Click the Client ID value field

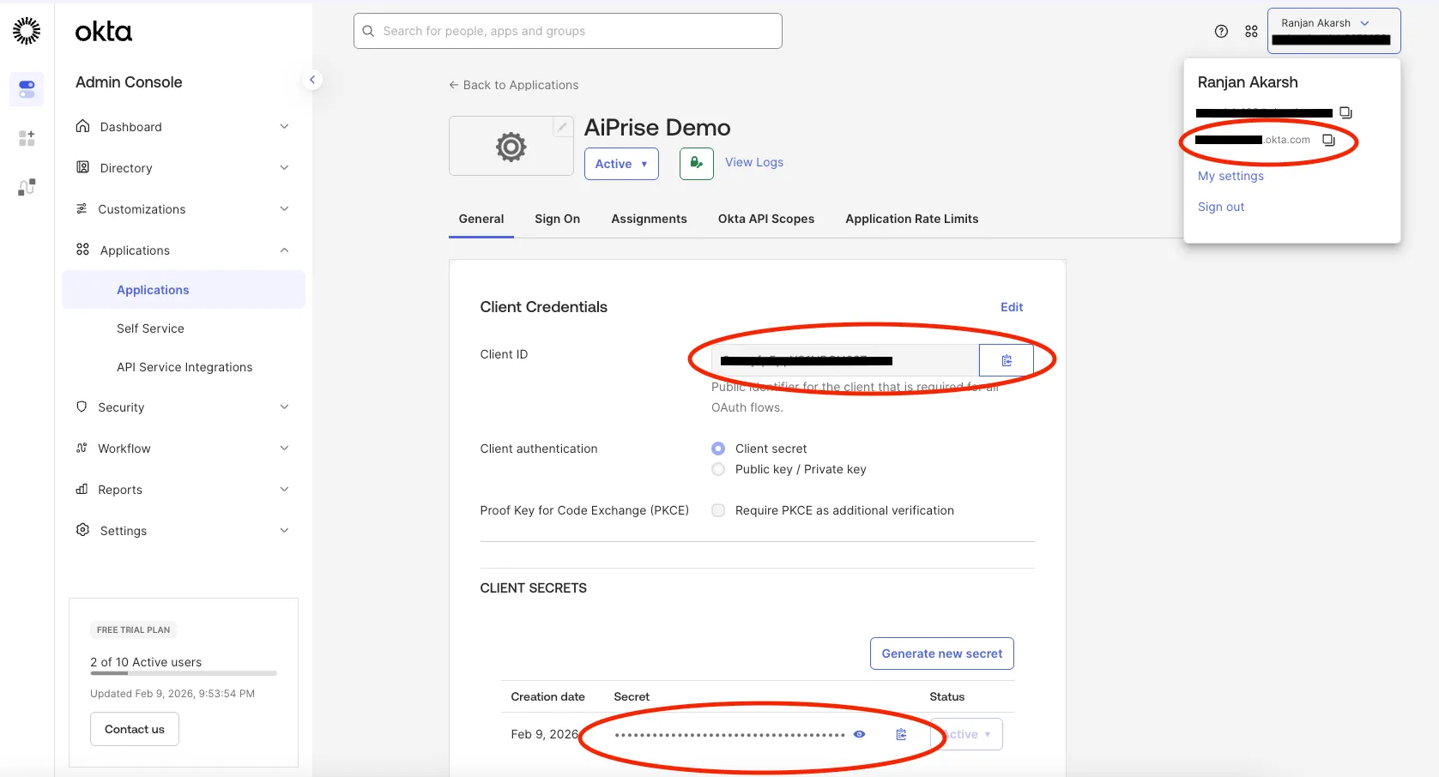845,360
